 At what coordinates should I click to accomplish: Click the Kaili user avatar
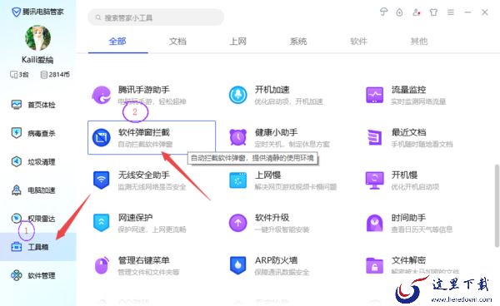[37, 38]
